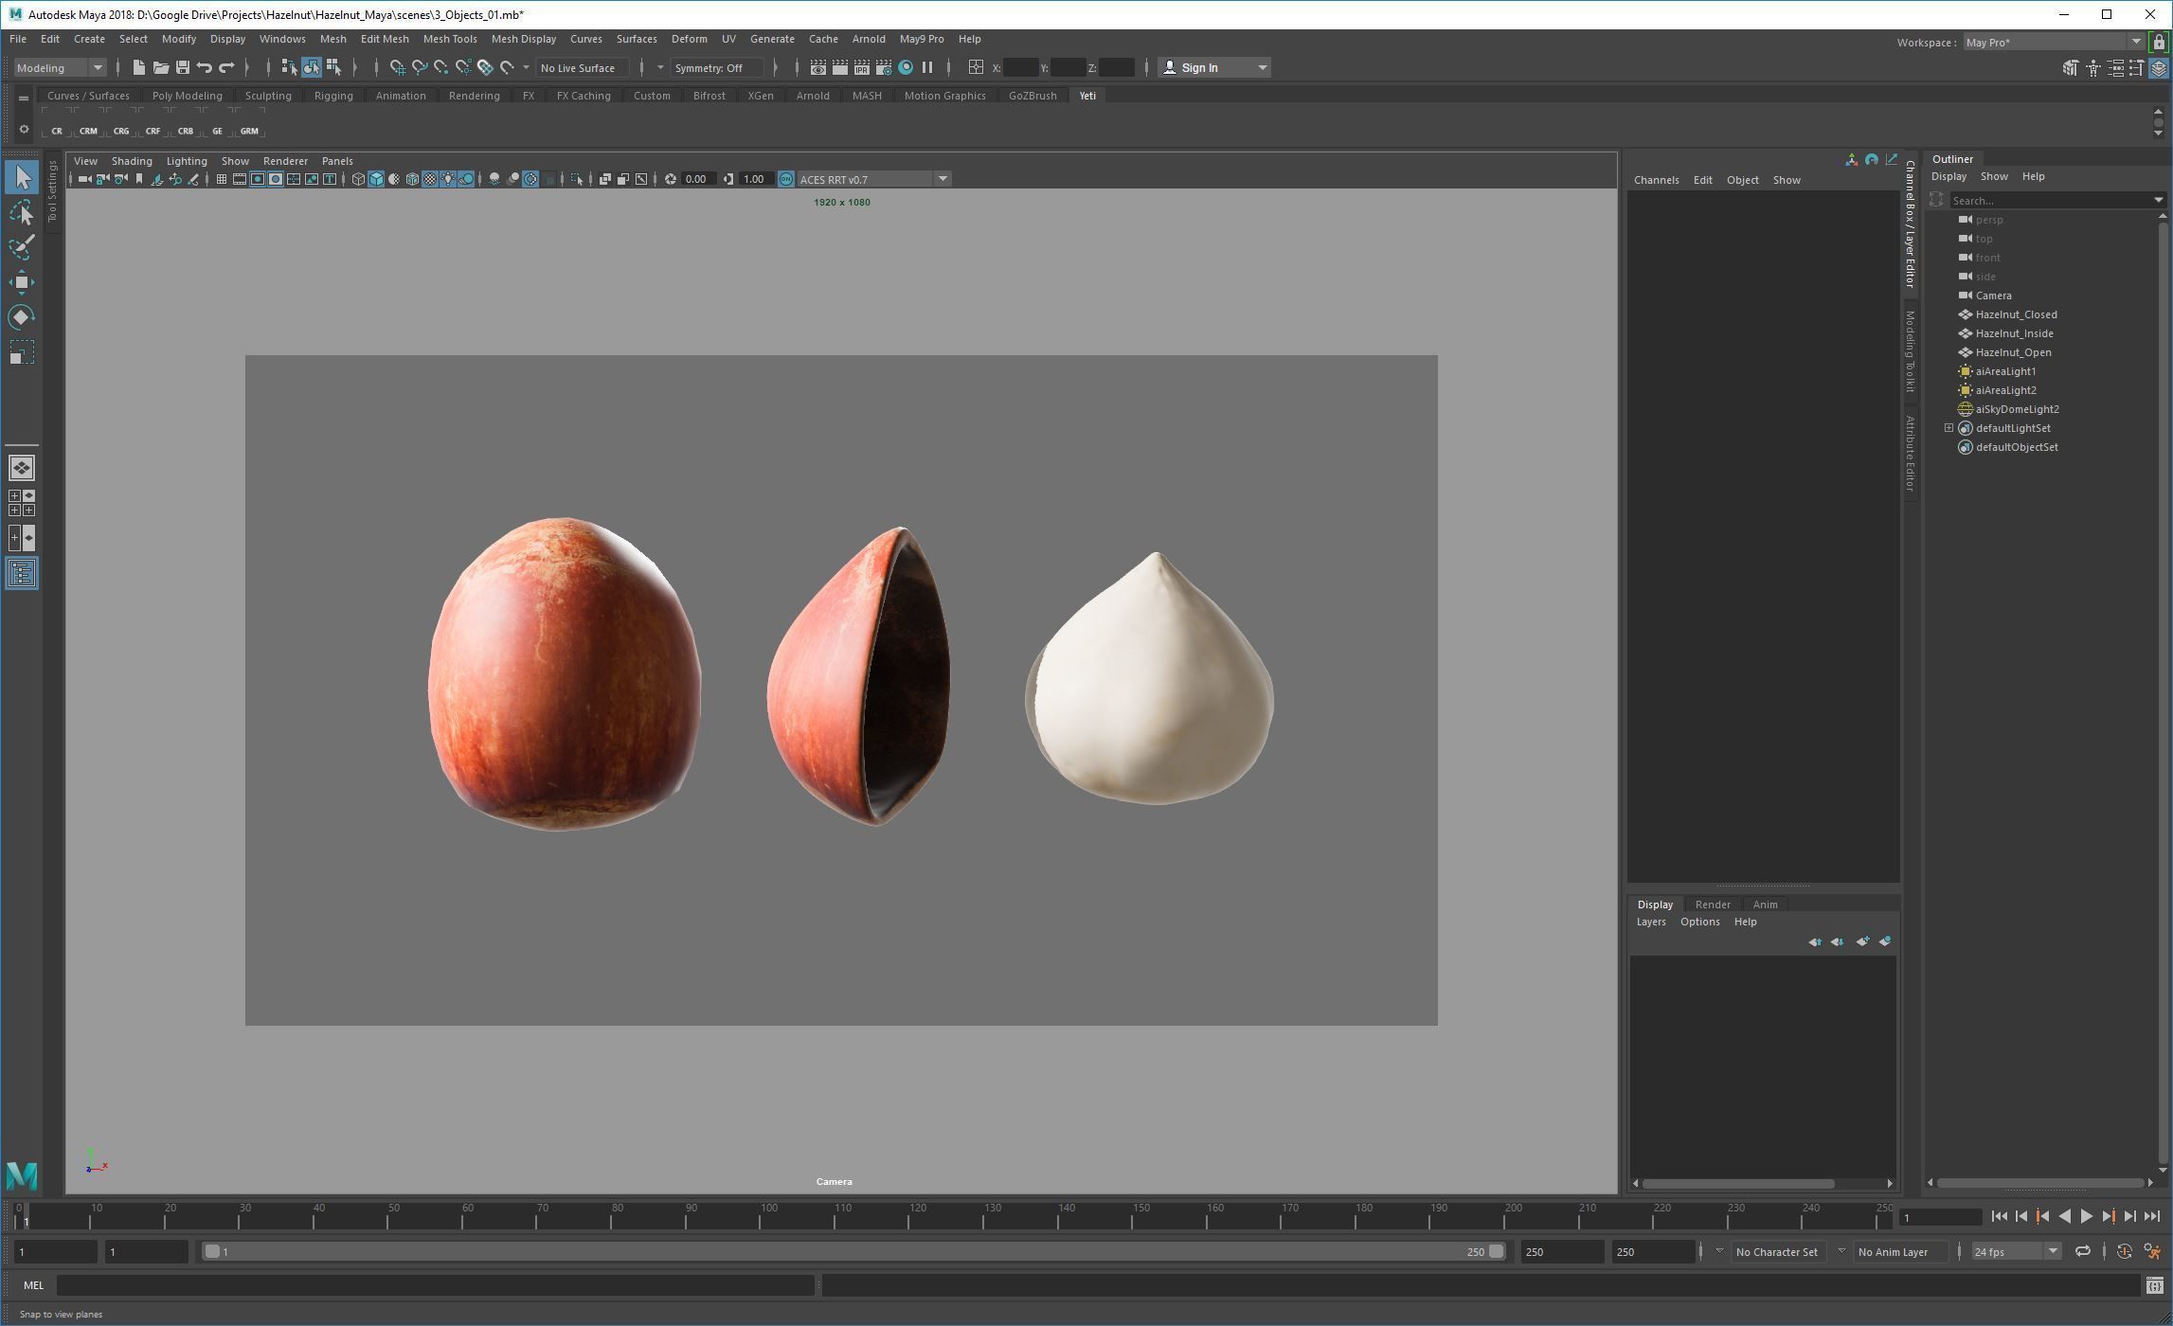Switch to the Render layer tab
The width and height of the screenshot is (2173, 1326).
1712,905
